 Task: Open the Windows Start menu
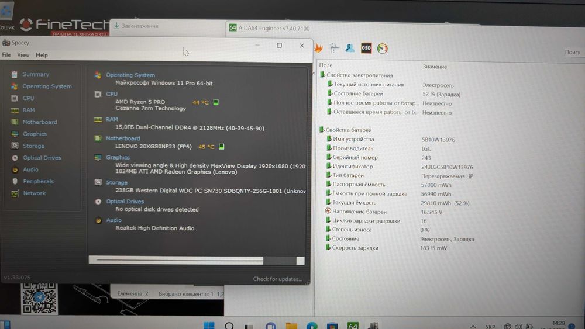point(209,325)
